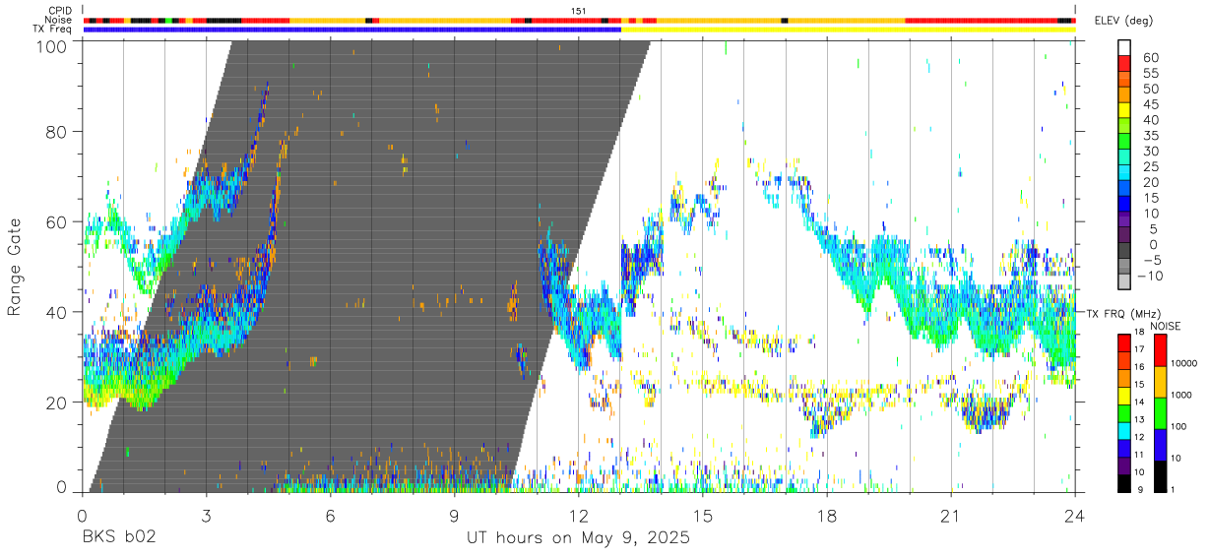The width and height of the screenshot is (1209, 558).
Task: Pick the red 55-60 swatch in ELEV colorbar
Action: pyautogui.click(x=1125, y=63)
